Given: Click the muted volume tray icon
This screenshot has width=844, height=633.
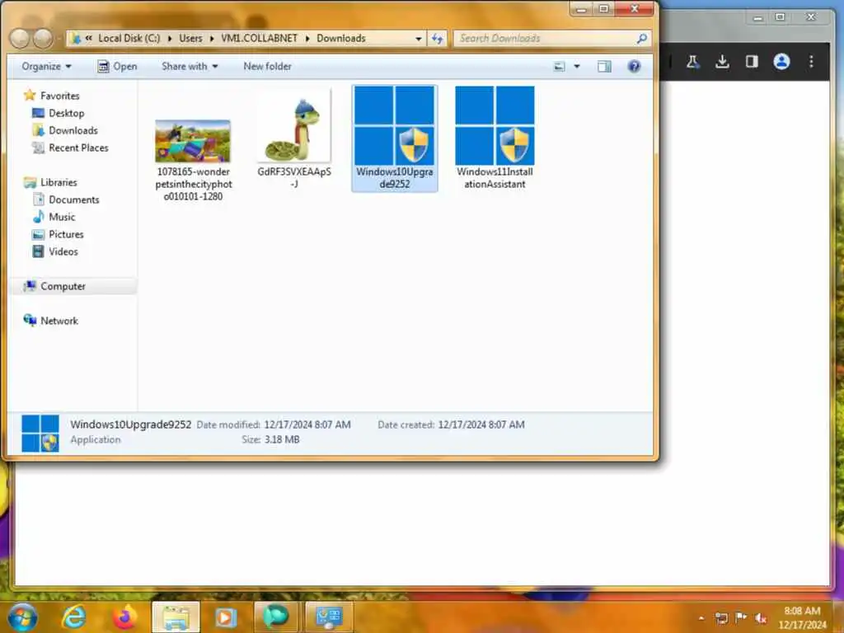Looking at the screenshot, I should [x=761, y=618].
